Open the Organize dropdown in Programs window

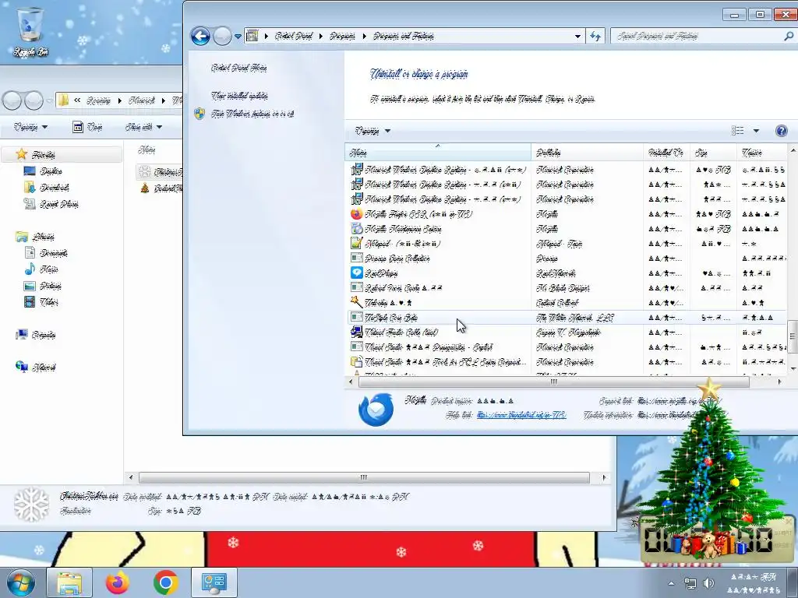pyautogui.click(x=373, y=131)
